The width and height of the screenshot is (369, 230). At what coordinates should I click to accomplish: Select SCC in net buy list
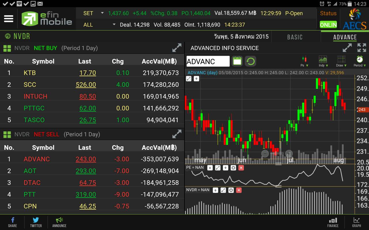tap(30, 85)
